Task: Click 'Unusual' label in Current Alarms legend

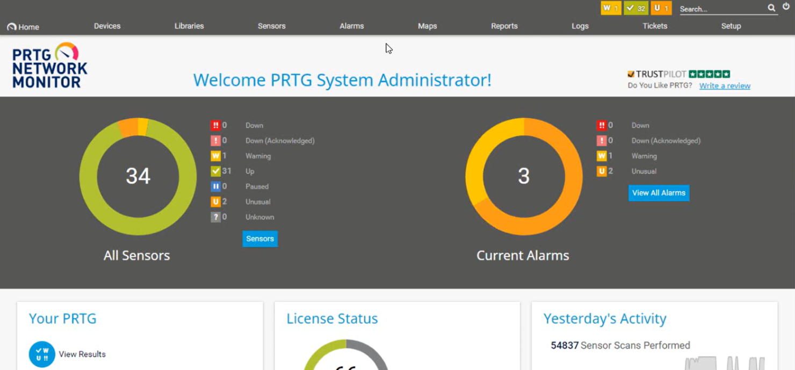Action: (644, 171)
